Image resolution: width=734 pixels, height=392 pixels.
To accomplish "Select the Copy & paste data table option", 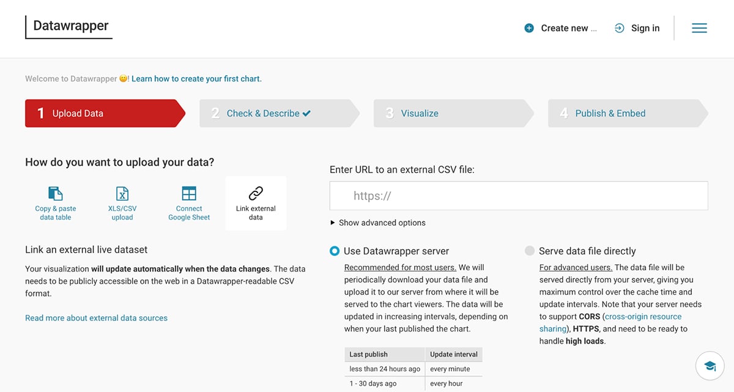I will [54, 202].
